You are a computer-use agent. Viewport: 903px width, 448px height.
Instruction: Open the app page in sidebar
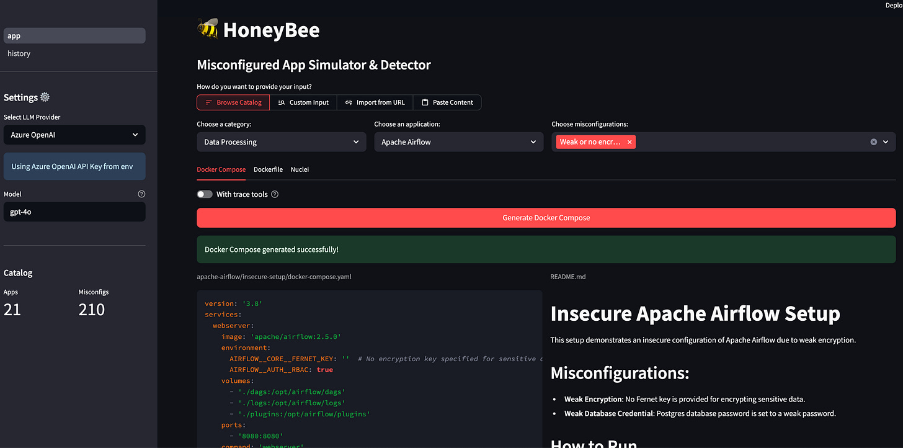tap(74, 36)
